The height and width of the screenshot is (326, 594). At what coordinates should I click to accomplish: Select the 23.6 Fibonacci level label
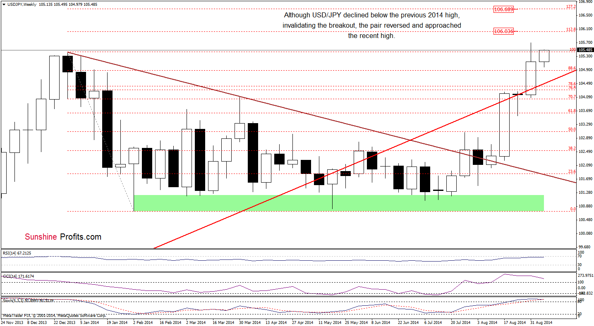pyautogui.click(x=572, y=171)
